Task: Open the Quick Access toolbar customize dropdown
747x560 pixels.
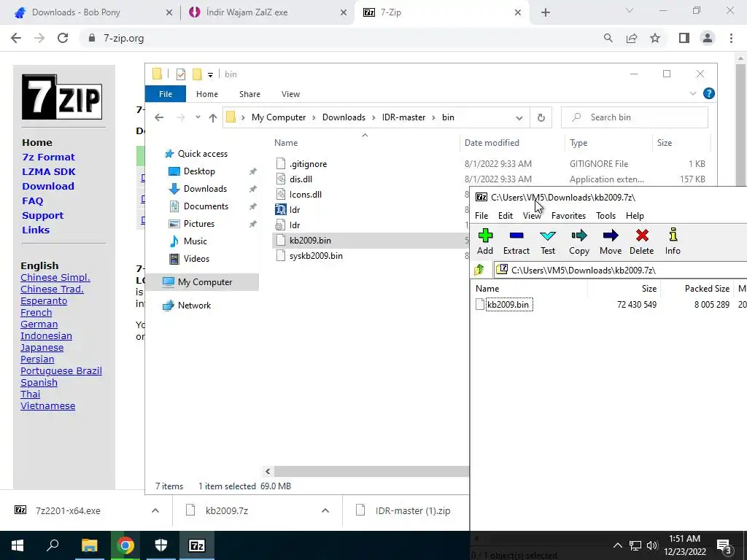Action: pos(210,75)
